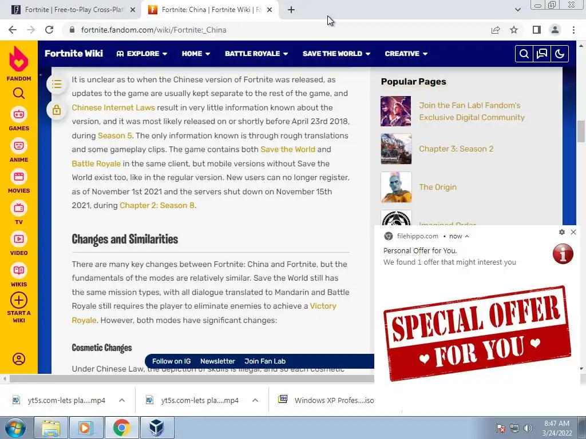Click the Start a Wiki plus icon
This screenshot has width=586, height=439.
click(x=19, y=300)
